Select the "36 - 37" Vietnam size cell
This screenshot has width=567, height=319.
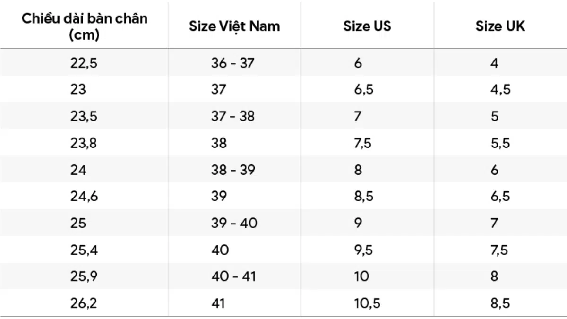coord(232,63)
